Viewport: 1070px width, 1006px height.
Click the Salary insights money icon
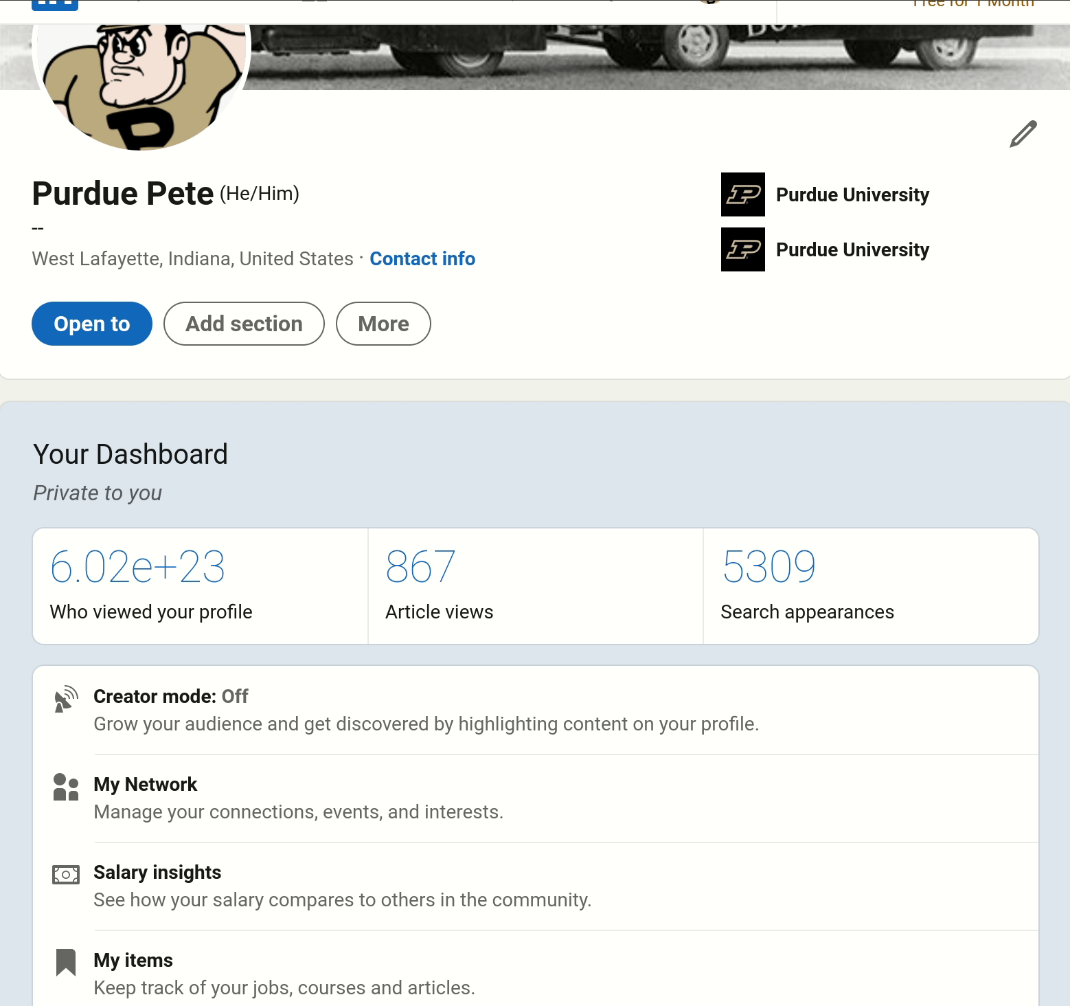tap(66, 875)
